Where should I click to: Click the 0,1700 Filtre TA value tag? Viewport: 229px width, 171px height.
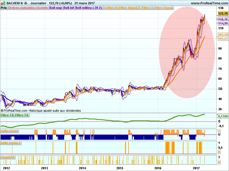pyautogui.click(x=223, y=116)
